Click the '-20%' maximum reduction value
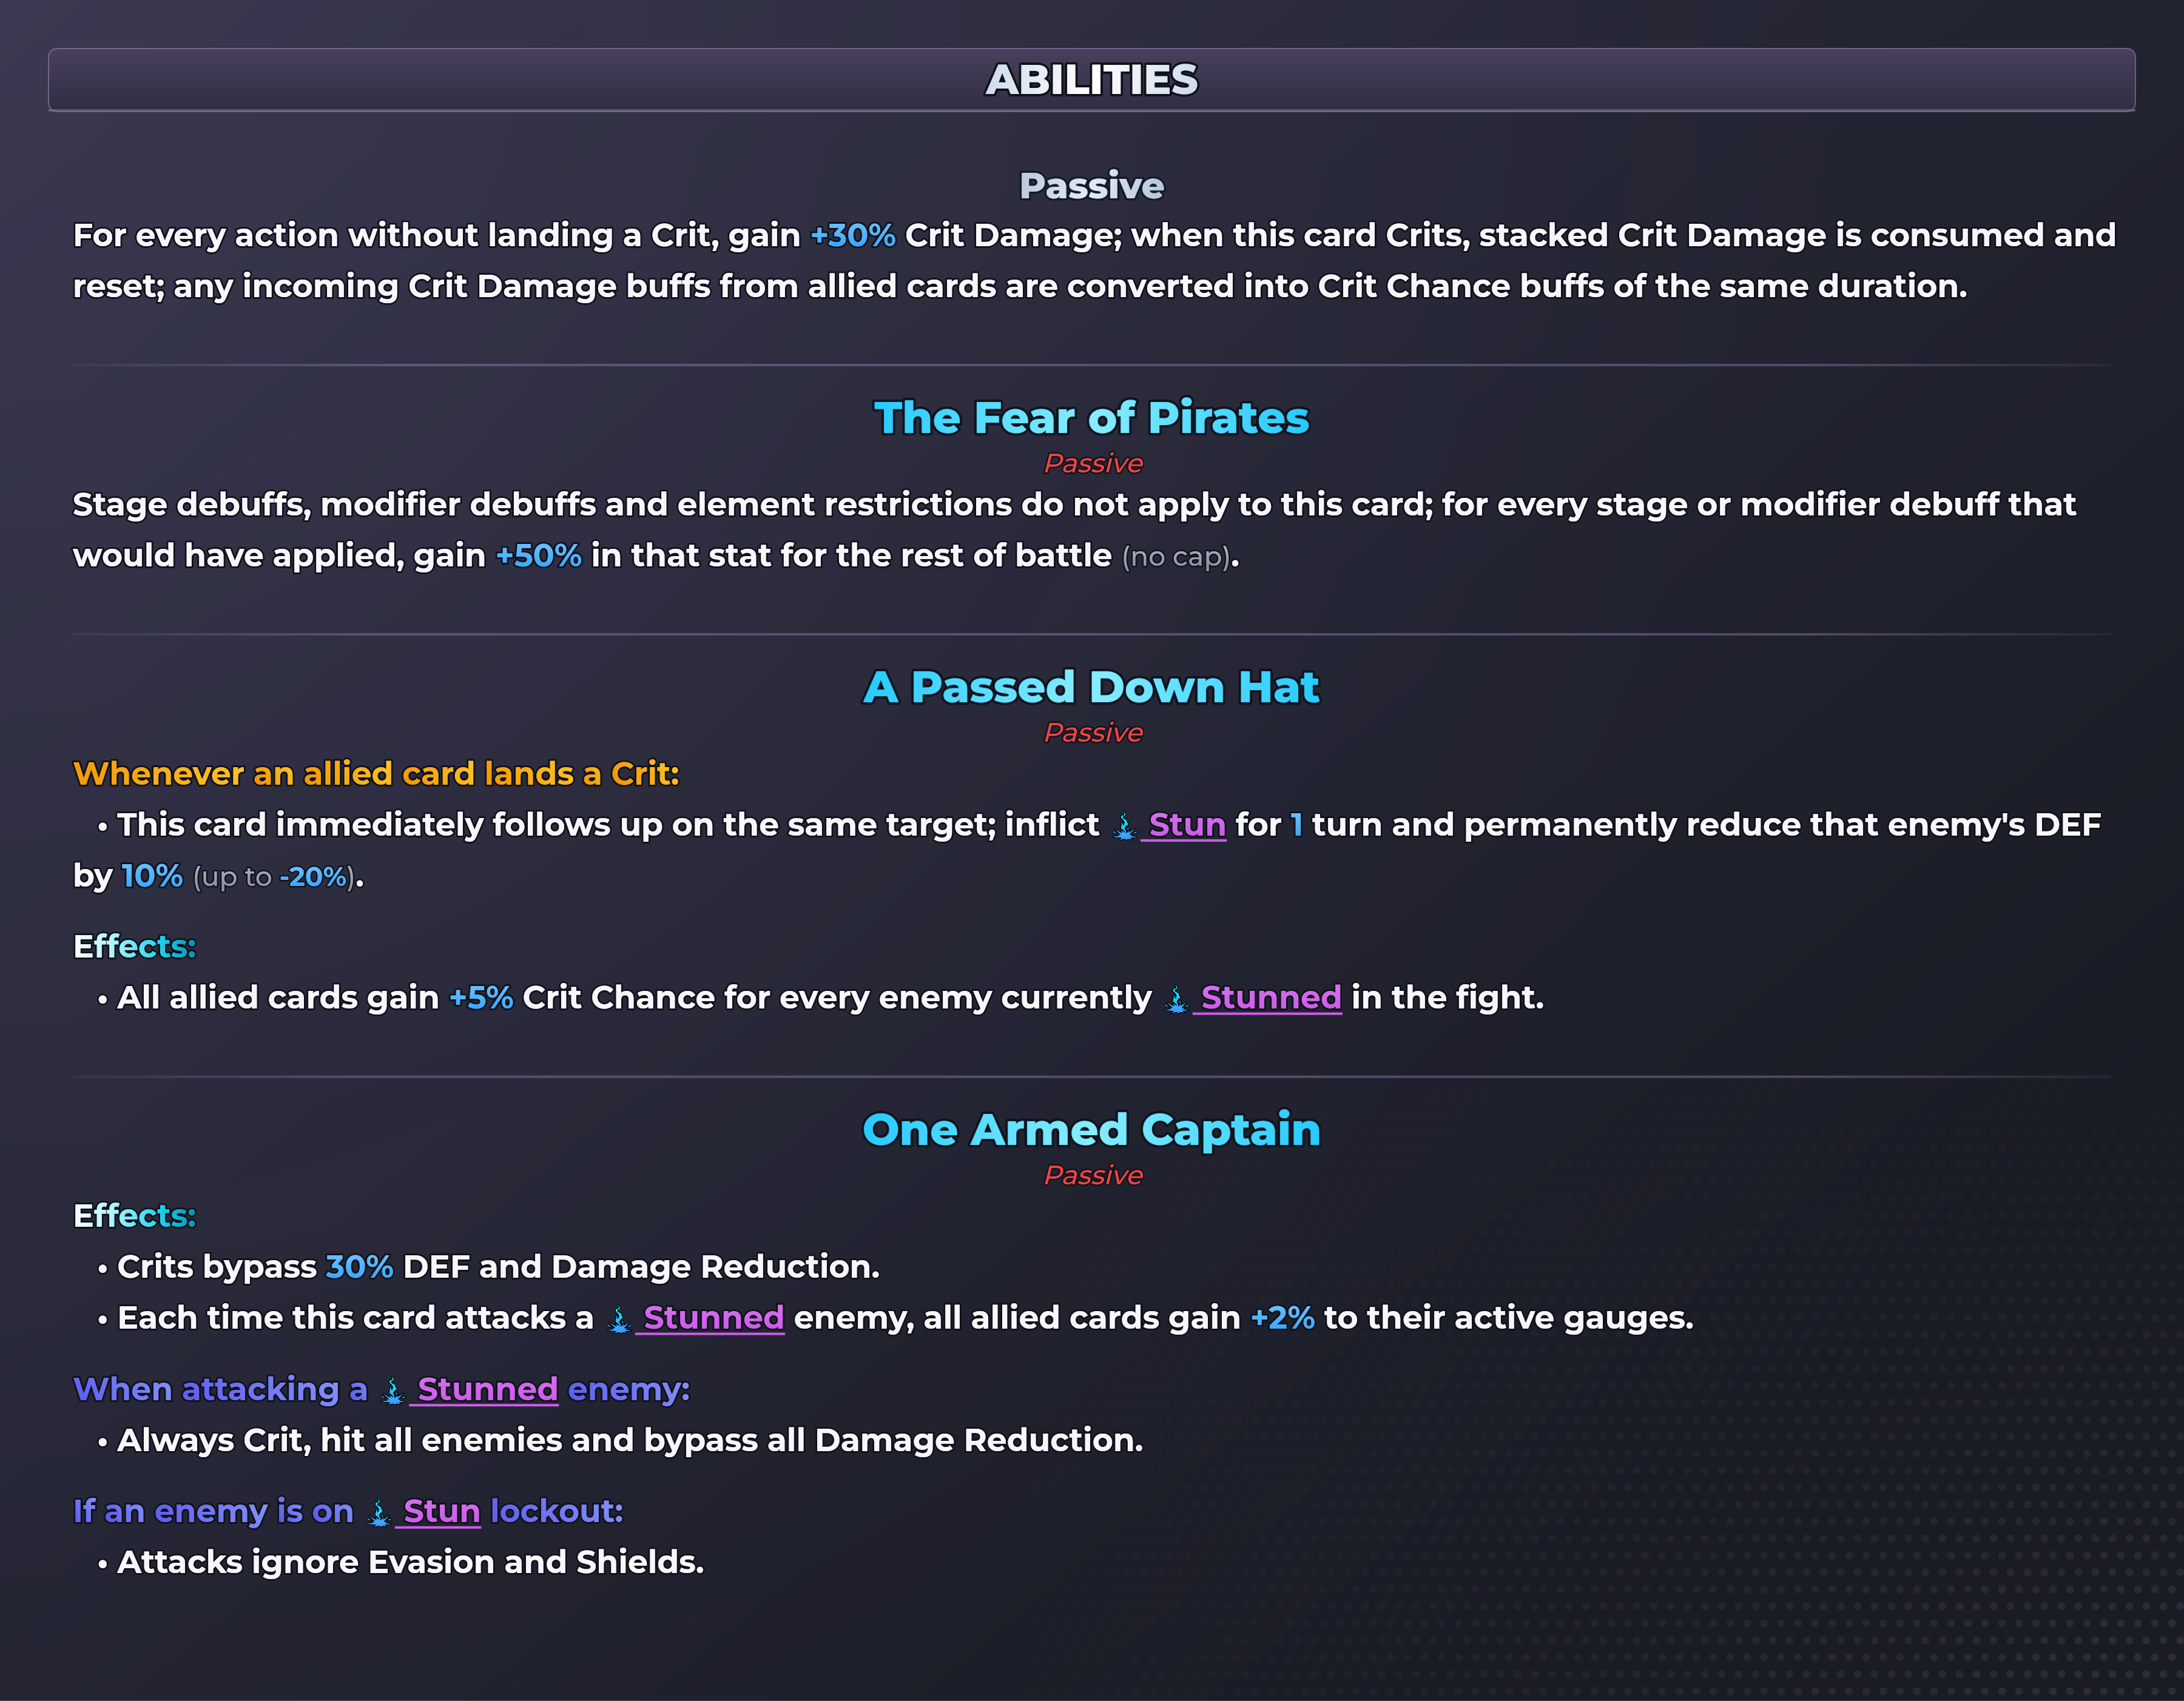The image size is (2184, 1701). click(x=313, y=877)
